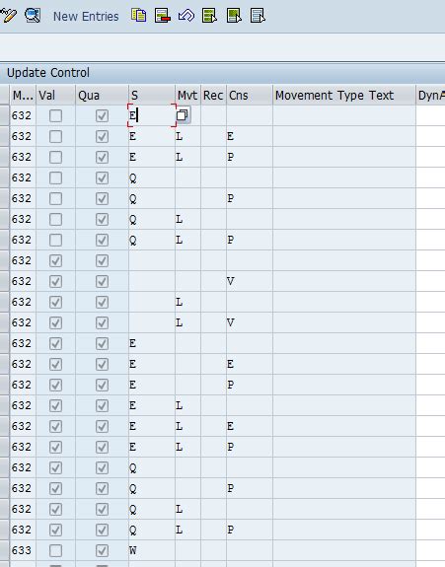Tick the unchecked Val box in the row Q L P
The height and width of the screenshot is (567, 445).
(55, 240)
